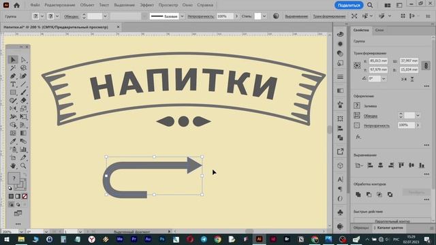Click the Home icon in app bar
The image size is (436, 245).
coord(16,5)
